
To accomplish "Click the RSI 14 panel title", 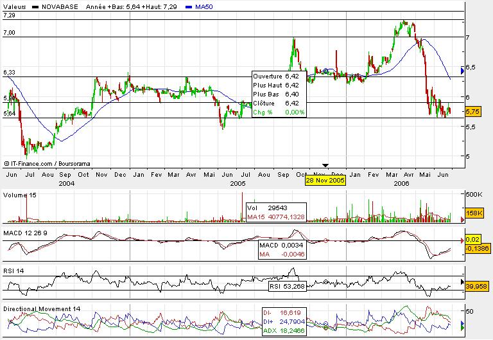I will tap(13, 271).
